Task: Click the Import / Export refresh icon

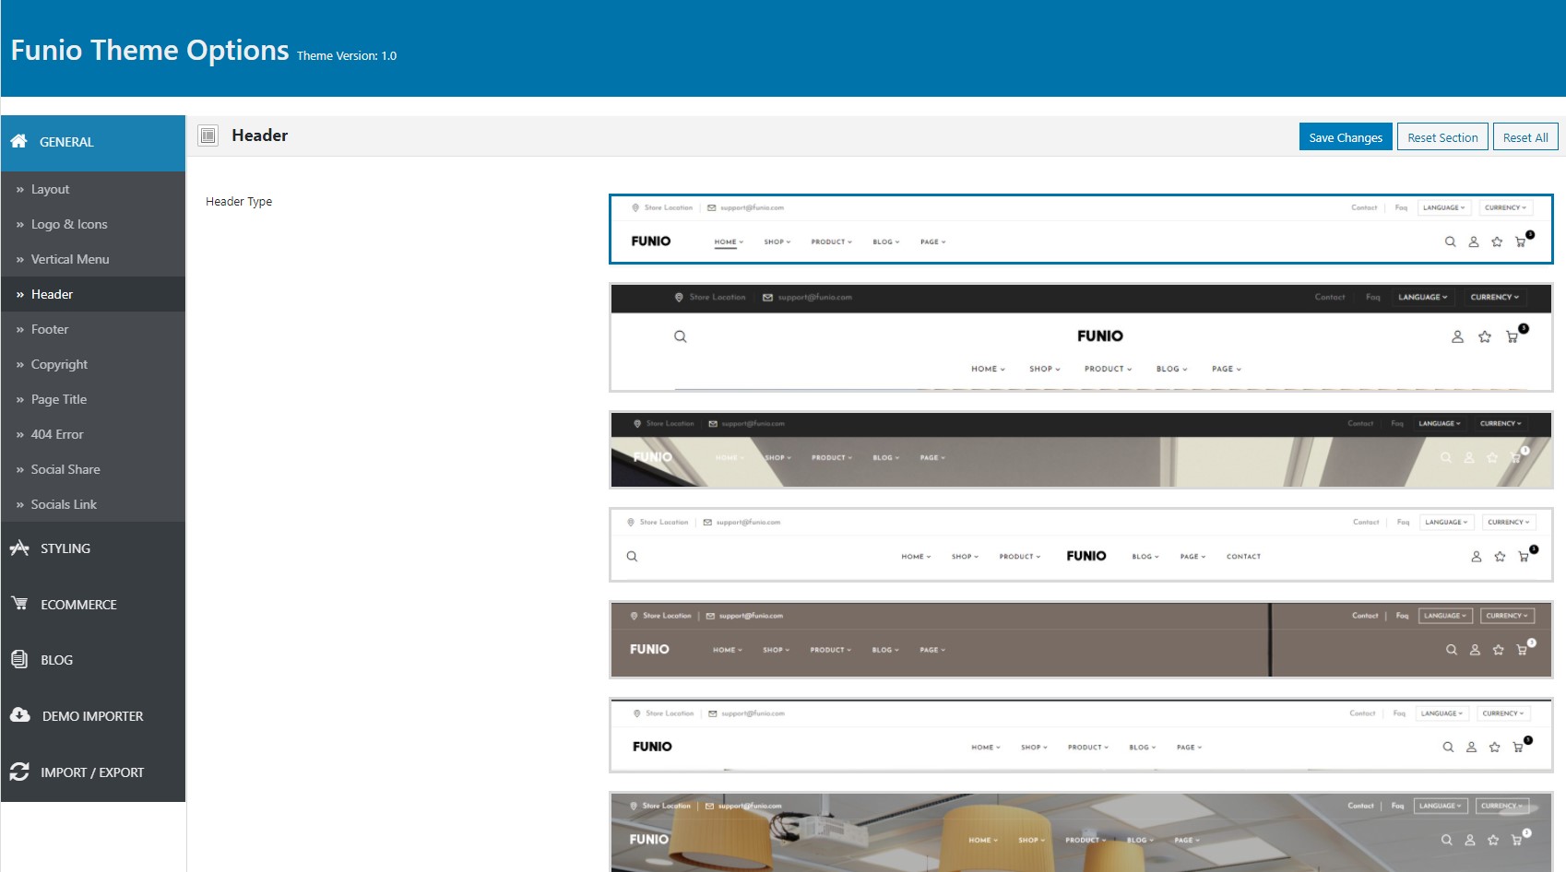Action: point(19,772)
